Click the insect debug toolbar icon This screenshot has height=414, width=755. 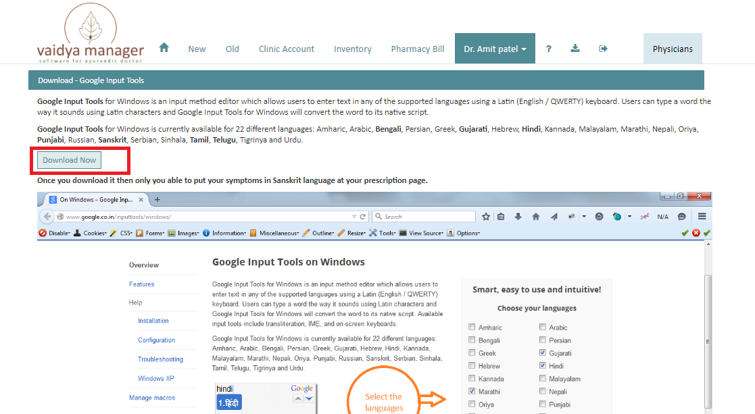pos(572,217)
